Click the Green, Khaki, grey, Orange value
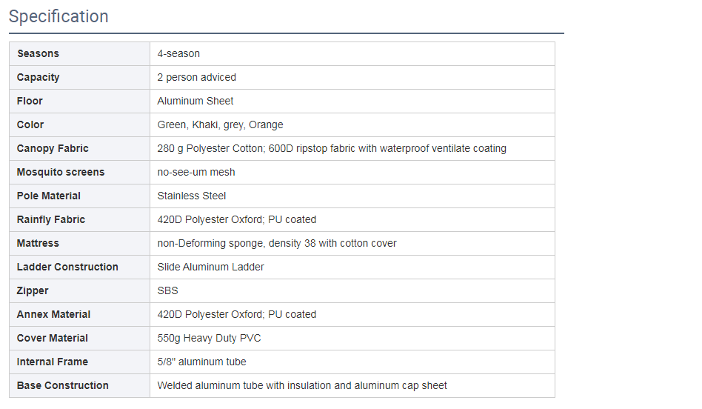The image size is (702, 409). coord(220,124)
